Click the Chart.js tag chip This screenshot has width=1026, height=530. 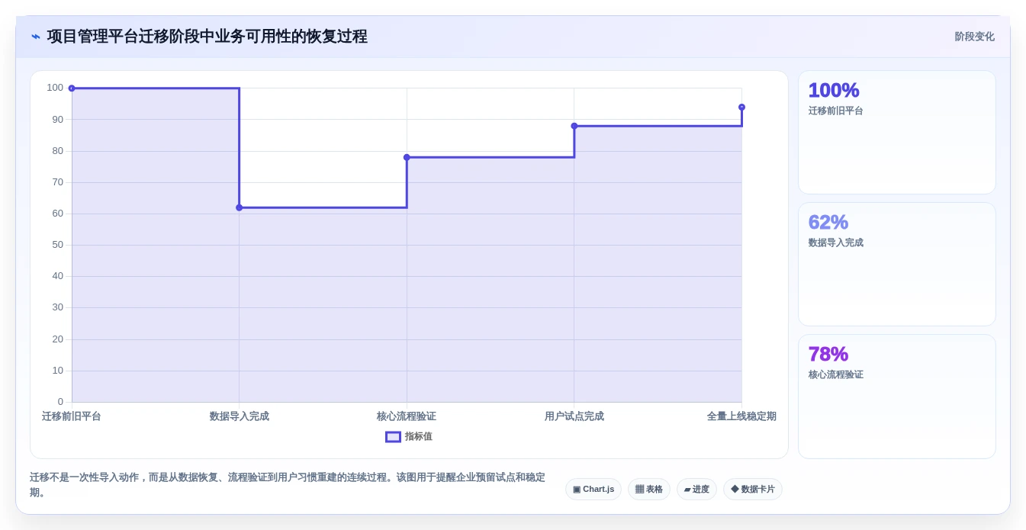click(x=593, y=489)
